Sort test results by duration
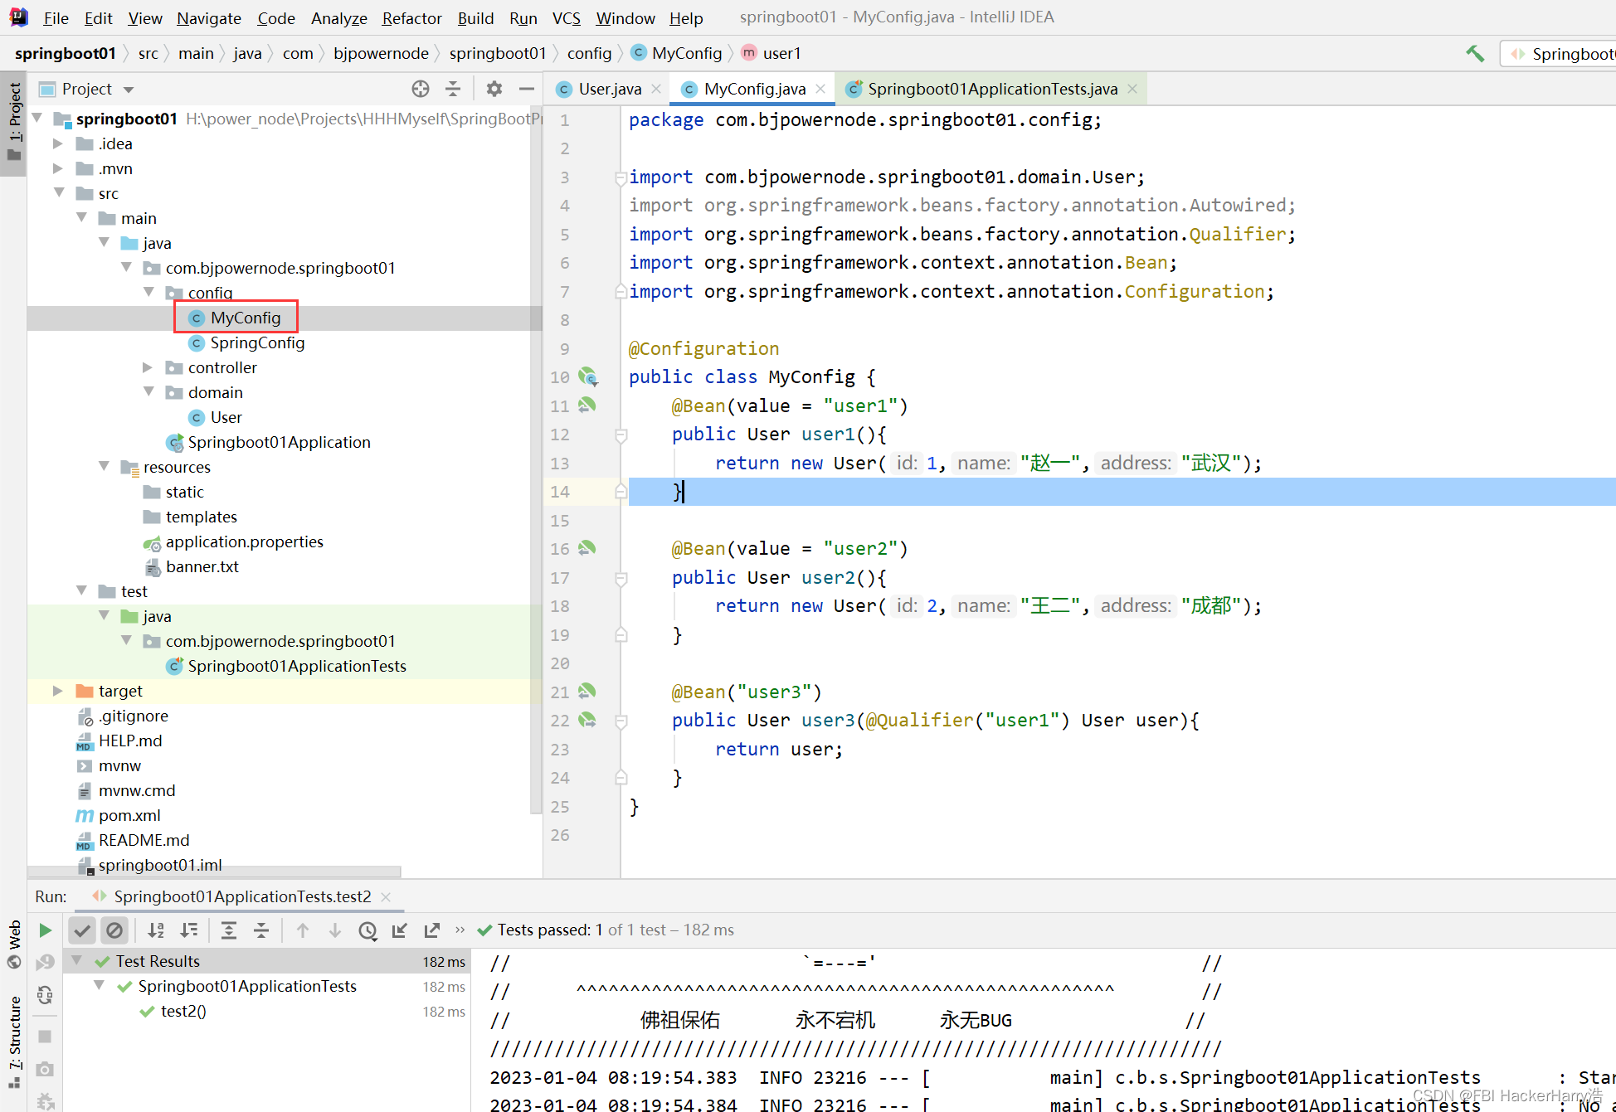Image resolution: width=1616 pixels, height=1112 pixels. [x=189, y=930]
